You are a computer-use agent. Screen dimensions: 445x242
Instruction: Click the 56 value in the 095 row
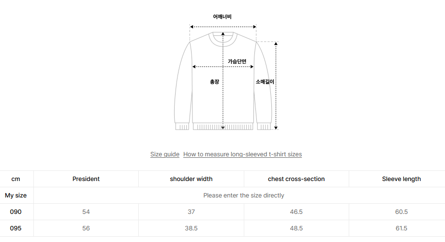[x=86, y=228]
